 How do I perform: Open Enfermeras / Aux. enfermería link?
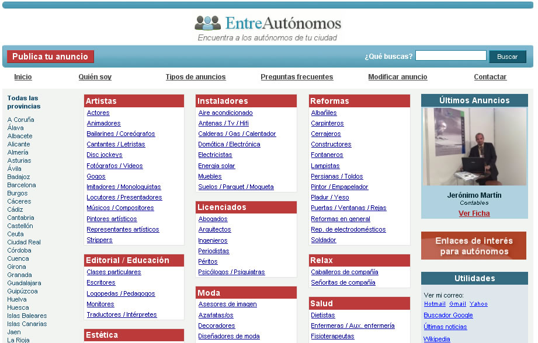[x=353, y=326]
